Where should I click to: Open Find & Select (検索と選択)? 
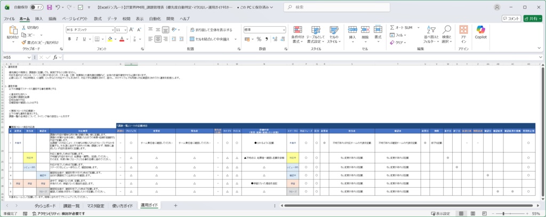[447, 35]
